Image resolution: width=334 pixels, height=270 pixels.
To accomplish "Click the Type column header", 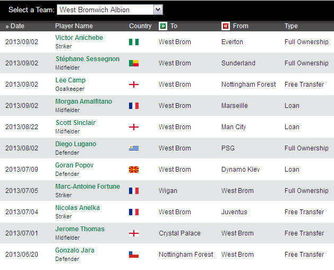I will click(291, 26).
